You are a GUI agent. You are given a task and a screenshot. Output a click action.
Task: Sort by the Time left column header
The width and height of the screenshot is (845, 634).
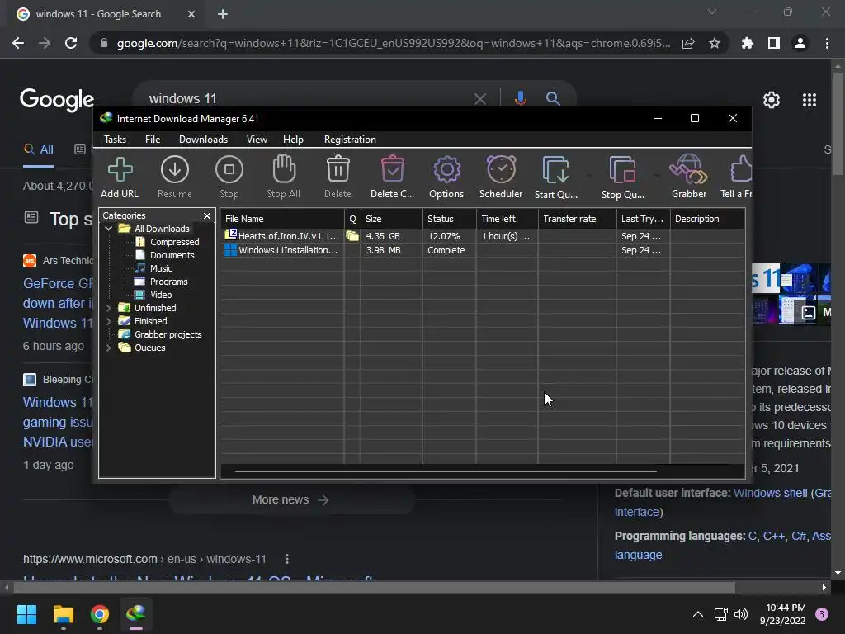tap(507, 219)
